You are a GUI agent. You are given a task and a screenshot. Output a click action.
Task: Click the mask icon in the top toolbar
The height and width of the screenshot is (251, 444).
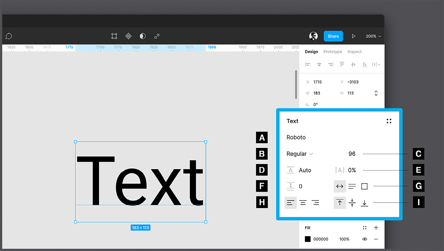point(142,36)
